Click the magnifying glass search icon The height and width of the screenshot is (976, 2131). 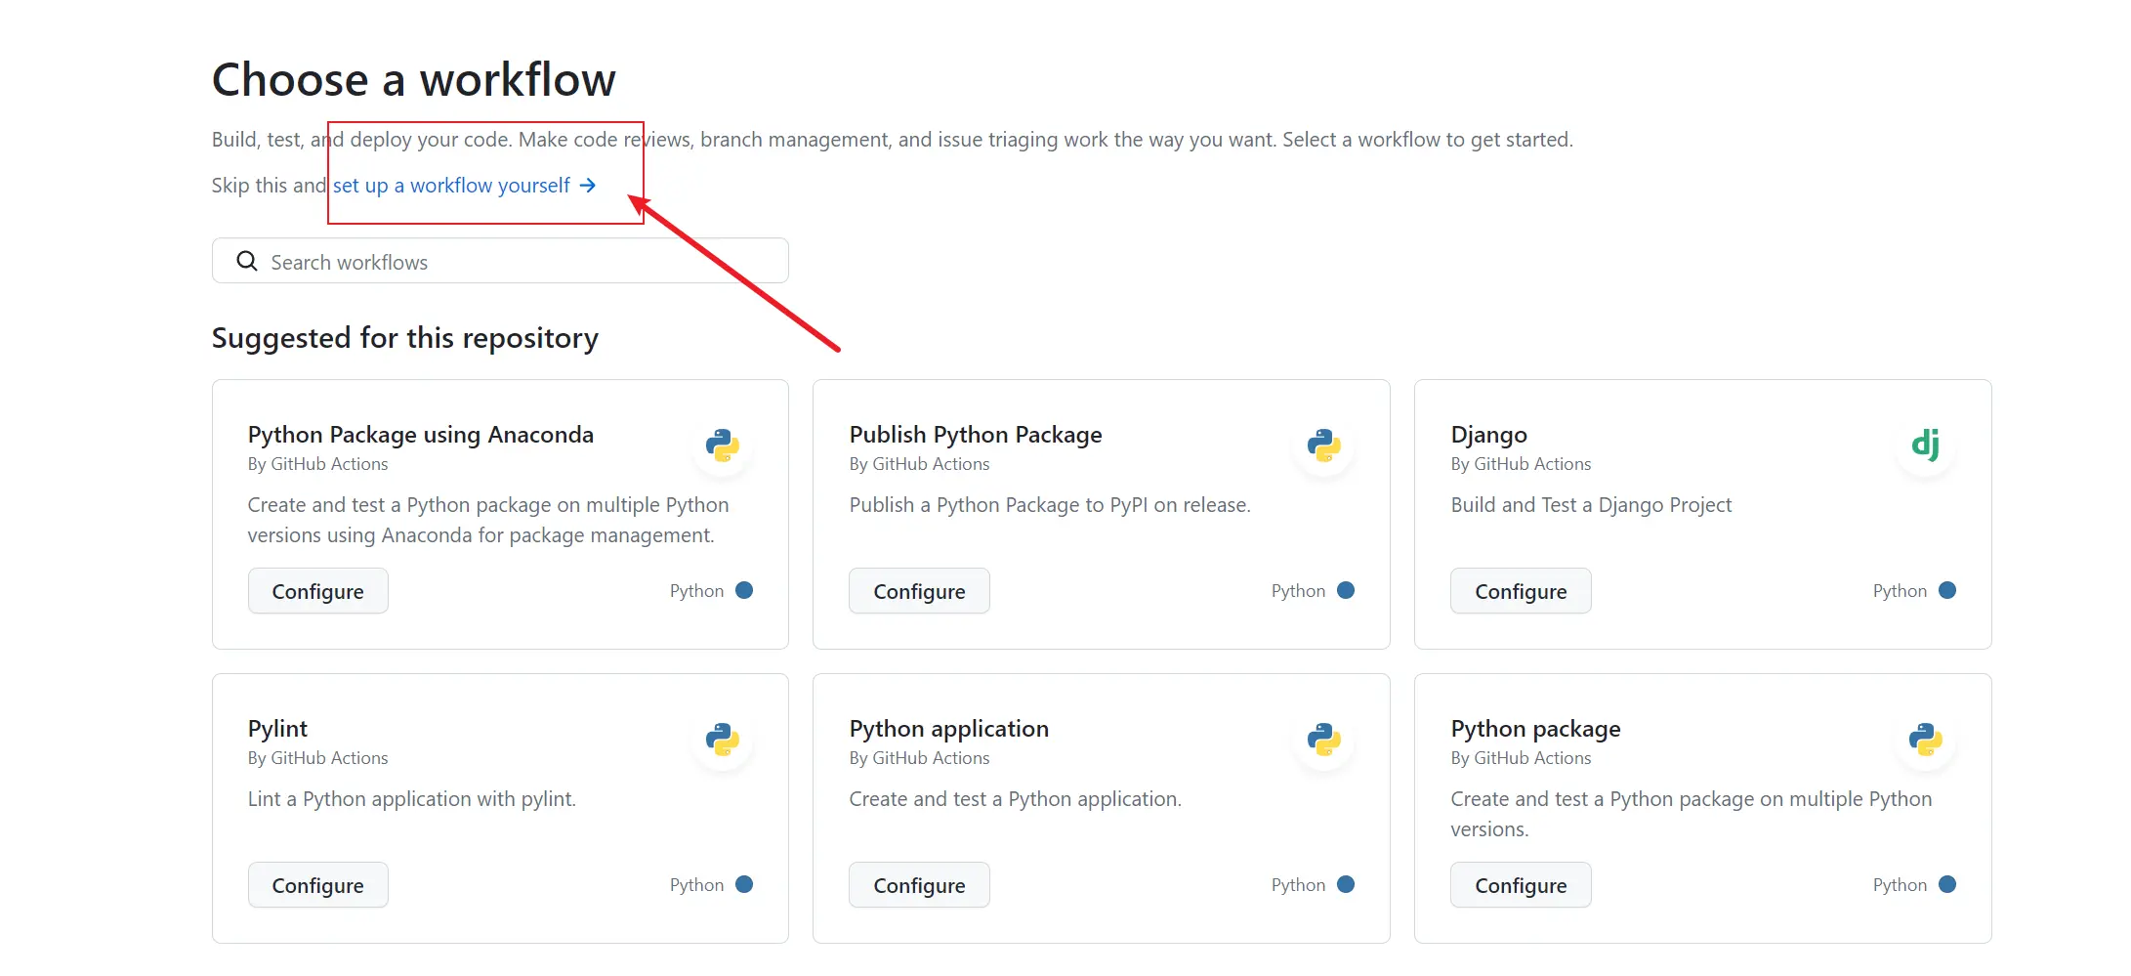point(247,261)
